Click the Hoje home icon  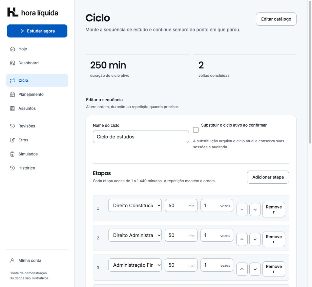pyautogui.click(x=12, y=49)
